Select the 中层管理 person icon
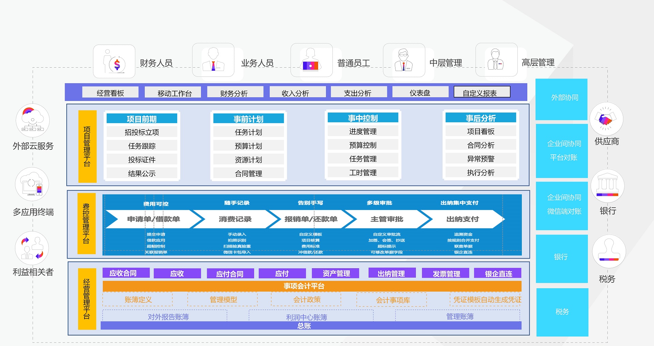 click(404, 60)
